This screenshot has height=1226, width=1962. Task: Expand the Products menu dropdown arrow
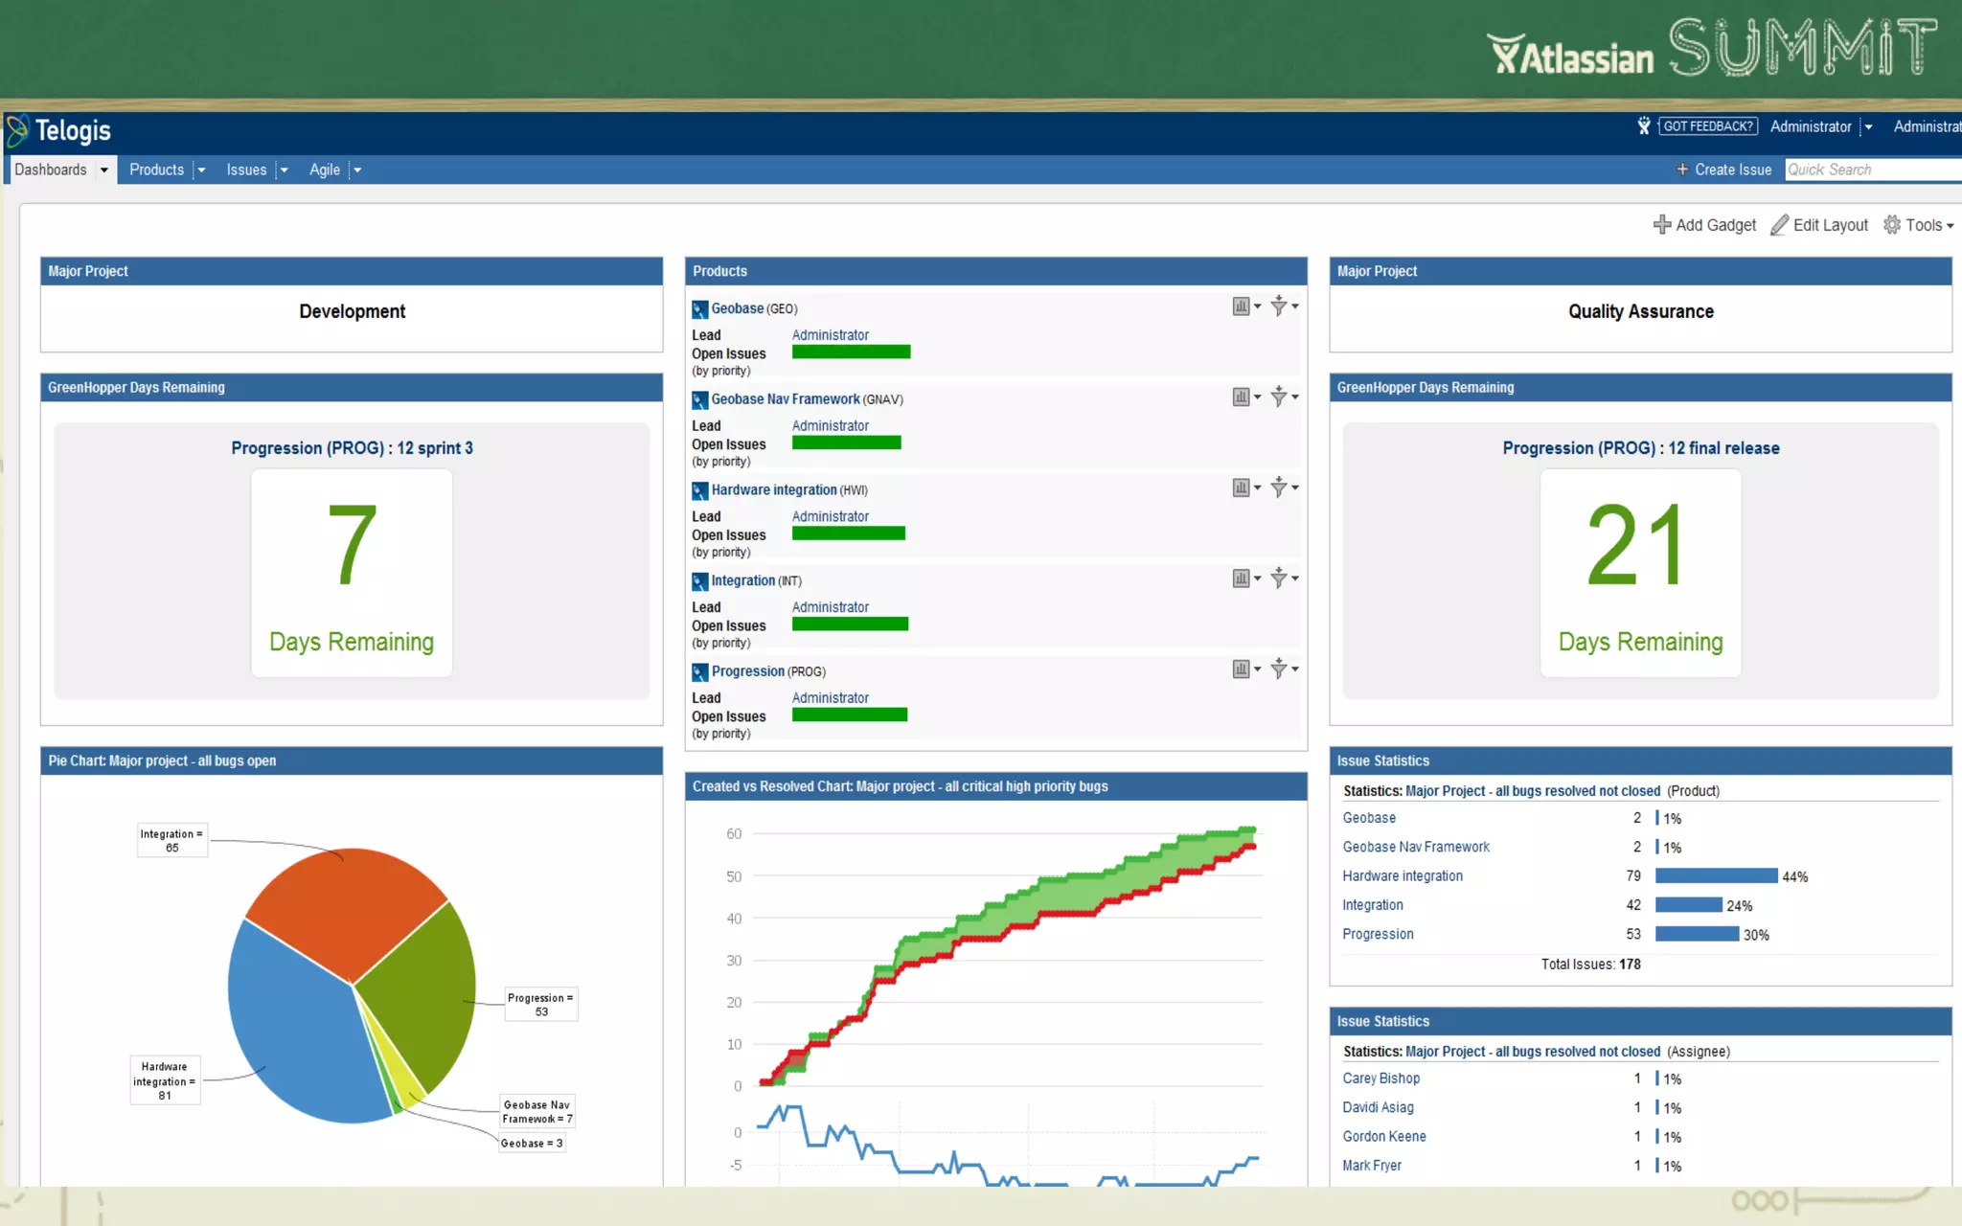tap(201, 170)
